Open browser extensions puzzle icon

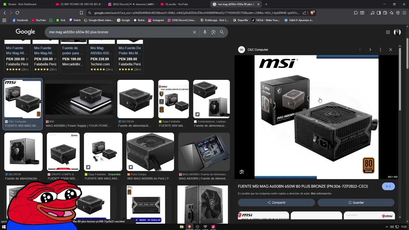point(356,13)
